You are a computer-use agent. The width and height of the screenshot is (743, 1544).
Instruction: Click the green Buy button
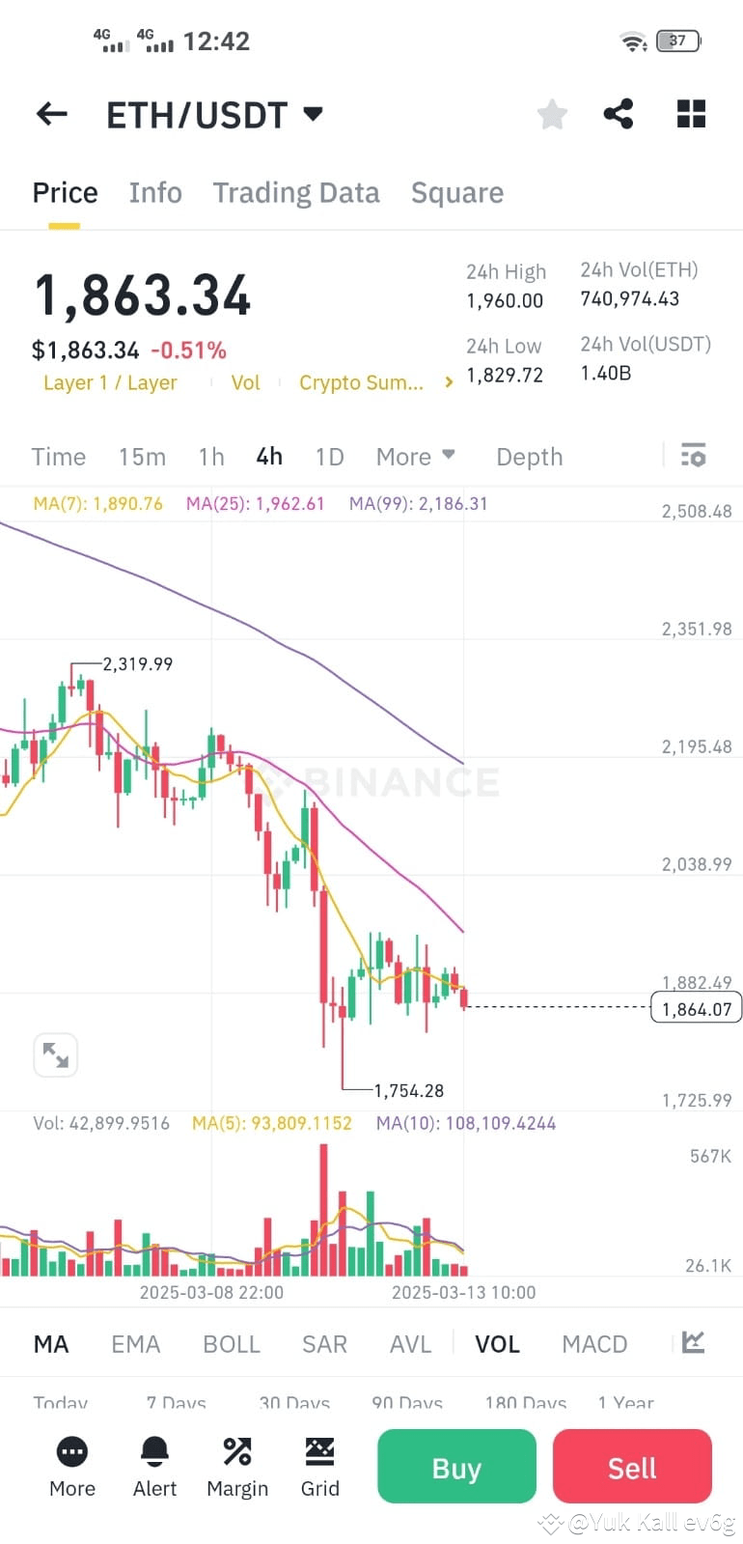pos(455,1466)
